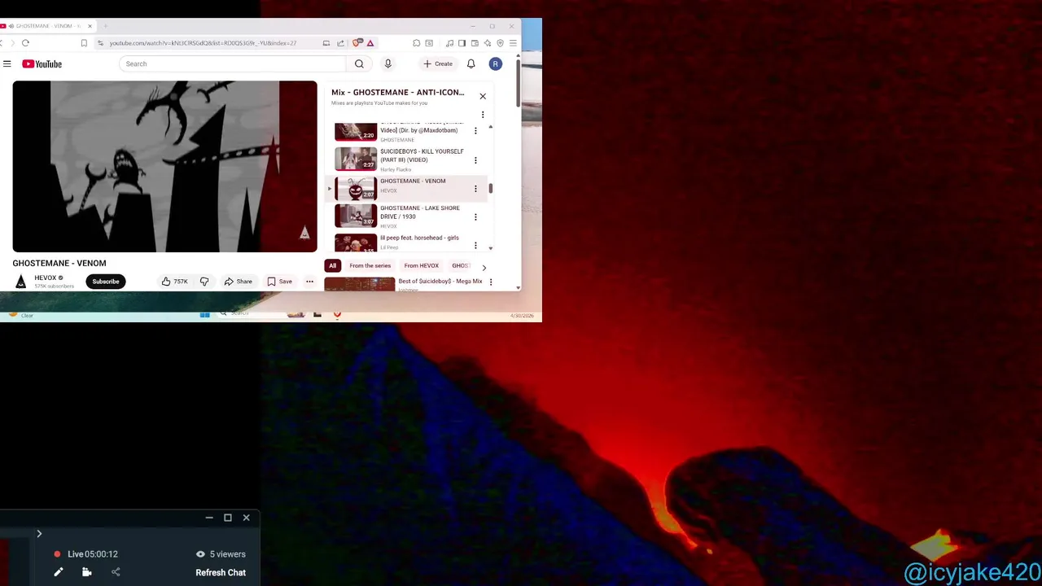Open options for Best of $uicideboy$ Mega Mix
Screen dimensions: 1042x586
(x=490, y=282)
